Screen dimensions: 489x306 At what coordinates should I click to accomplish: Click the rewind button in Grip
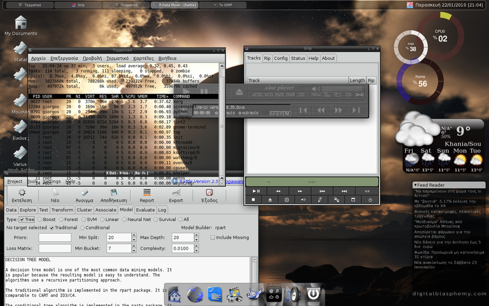(x=278, y=191)
